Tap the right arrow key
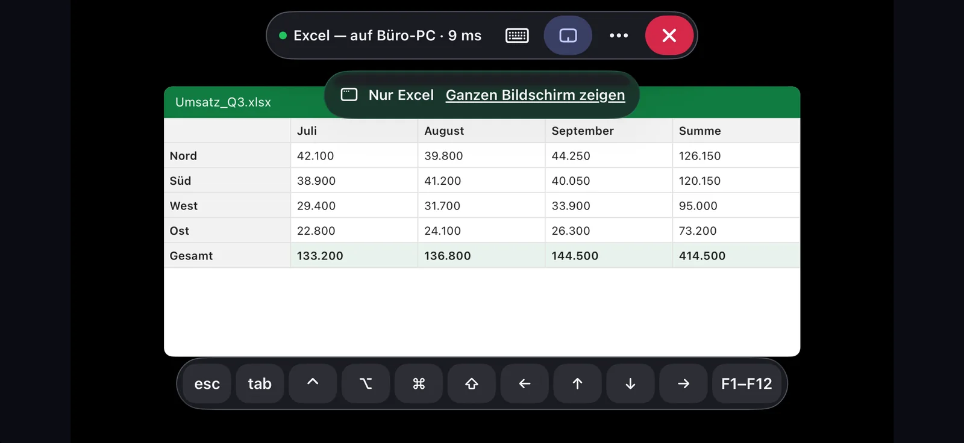The height and width of the screenshot is (443, 964). click(x=683, y=383)
